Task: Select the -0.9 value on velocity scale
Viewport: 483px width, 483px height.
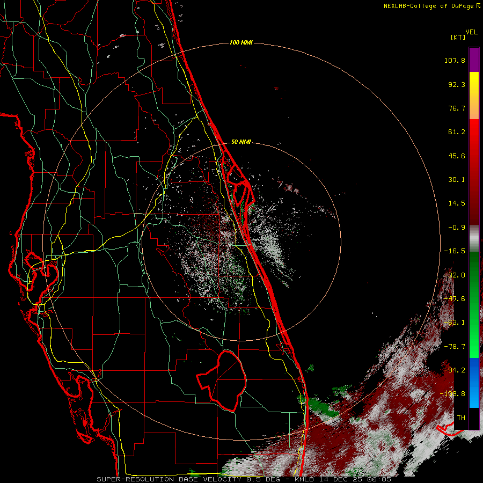Action: click(457, 228)
